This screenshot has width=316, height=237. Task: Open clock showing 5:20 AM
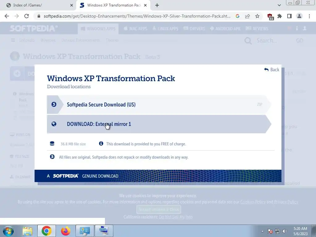pyautogui.click(x=300, y=231)
